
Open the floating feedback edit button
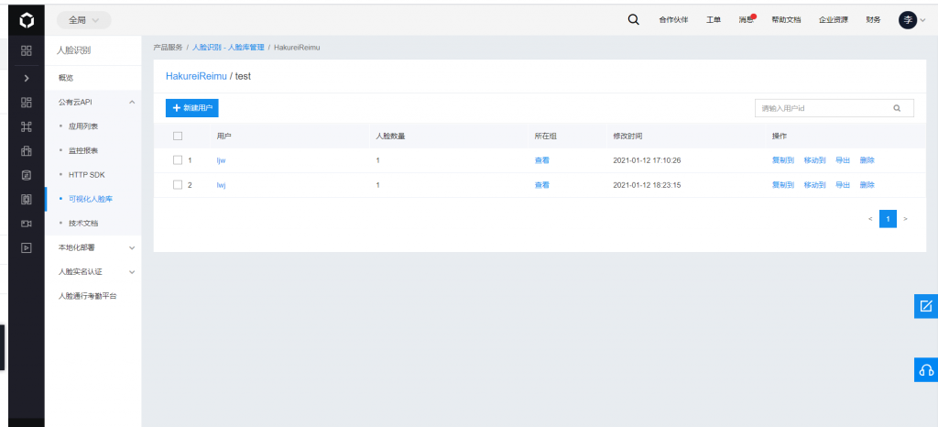pos(926,306)
